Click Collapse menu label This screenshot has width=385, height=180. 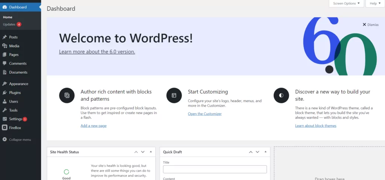(20, 140)
